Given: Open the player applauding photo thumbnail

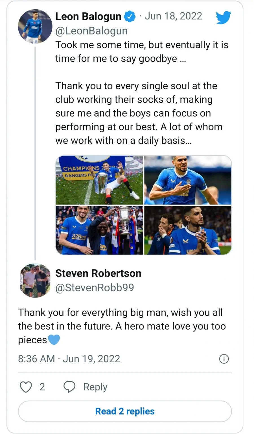Looking at the screenshot, I should coord(188,230).
